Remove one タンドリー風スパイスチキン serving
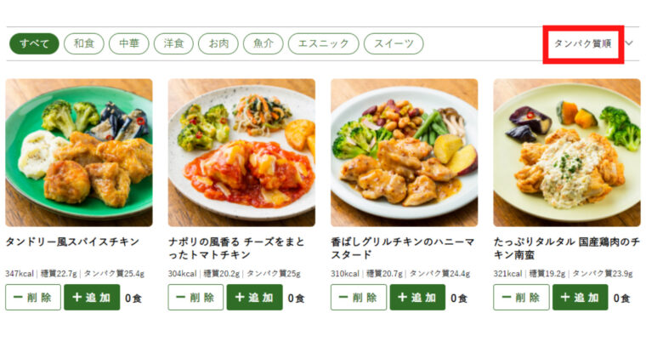 pos(33,297)
